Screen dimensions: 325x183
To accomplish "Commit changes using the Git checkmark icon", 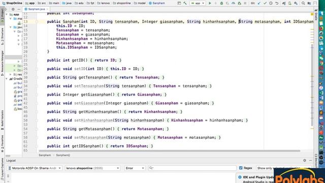I will [x=265, y=3].
